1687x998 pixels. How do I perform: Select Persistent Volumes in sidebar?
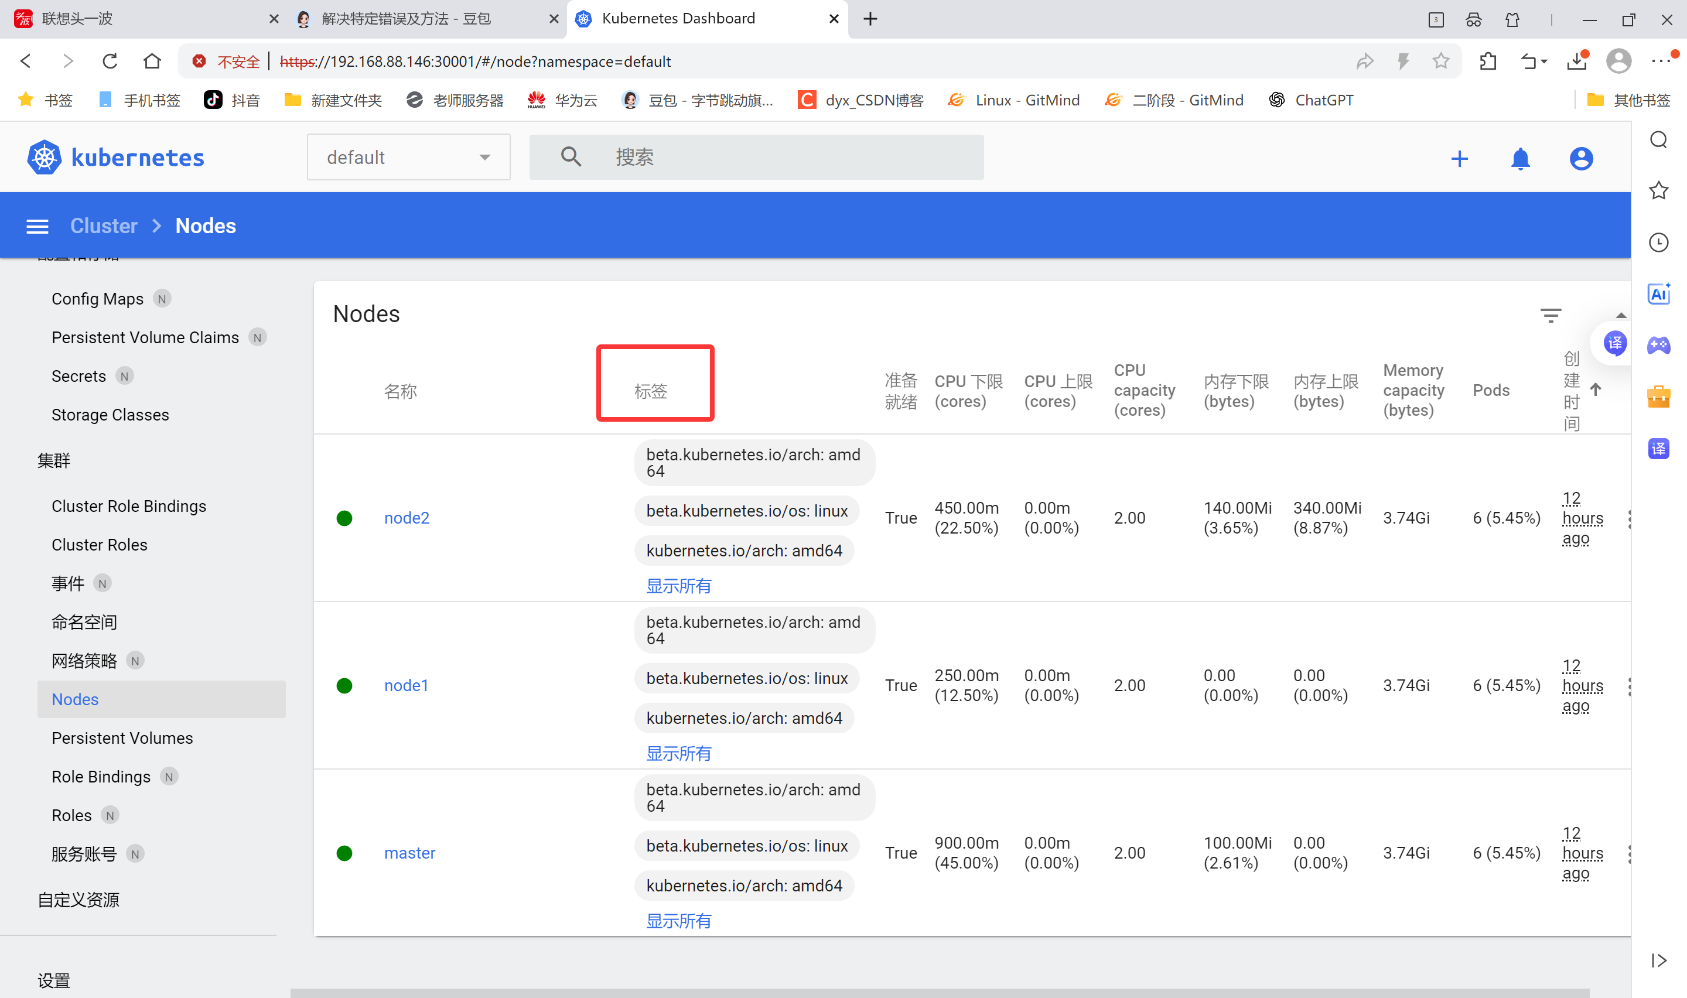tap(122, 738)
